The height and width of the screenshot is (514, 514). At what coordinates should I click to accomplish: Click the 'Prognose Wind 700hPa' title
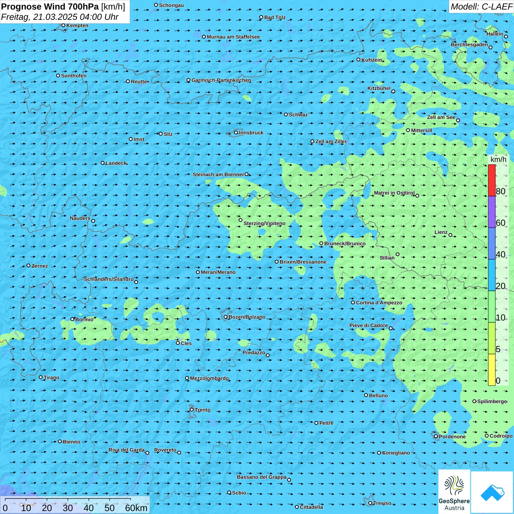(x=50, y=7)
